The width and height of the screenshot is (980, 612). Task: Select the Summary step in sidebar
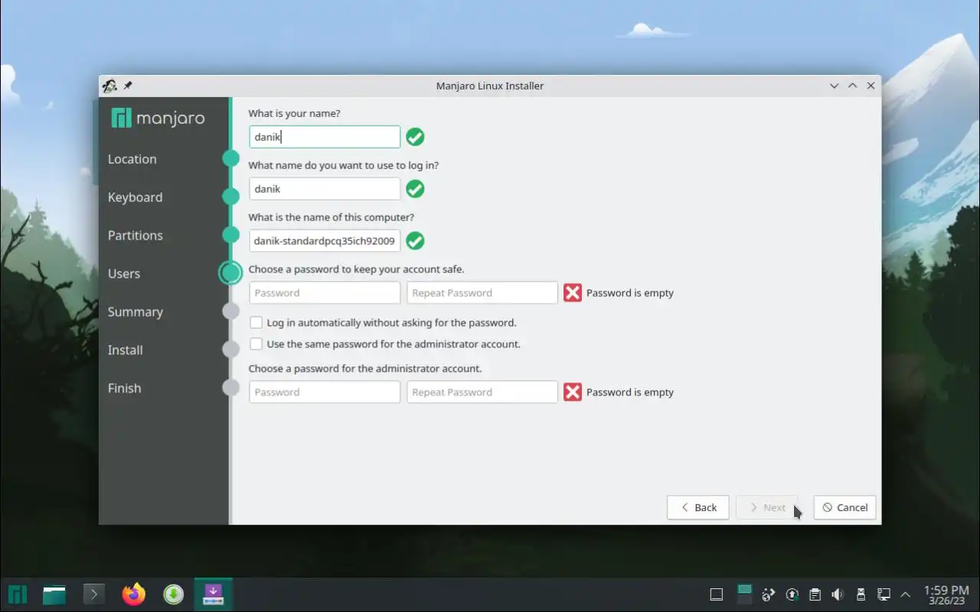pos(135,312)
